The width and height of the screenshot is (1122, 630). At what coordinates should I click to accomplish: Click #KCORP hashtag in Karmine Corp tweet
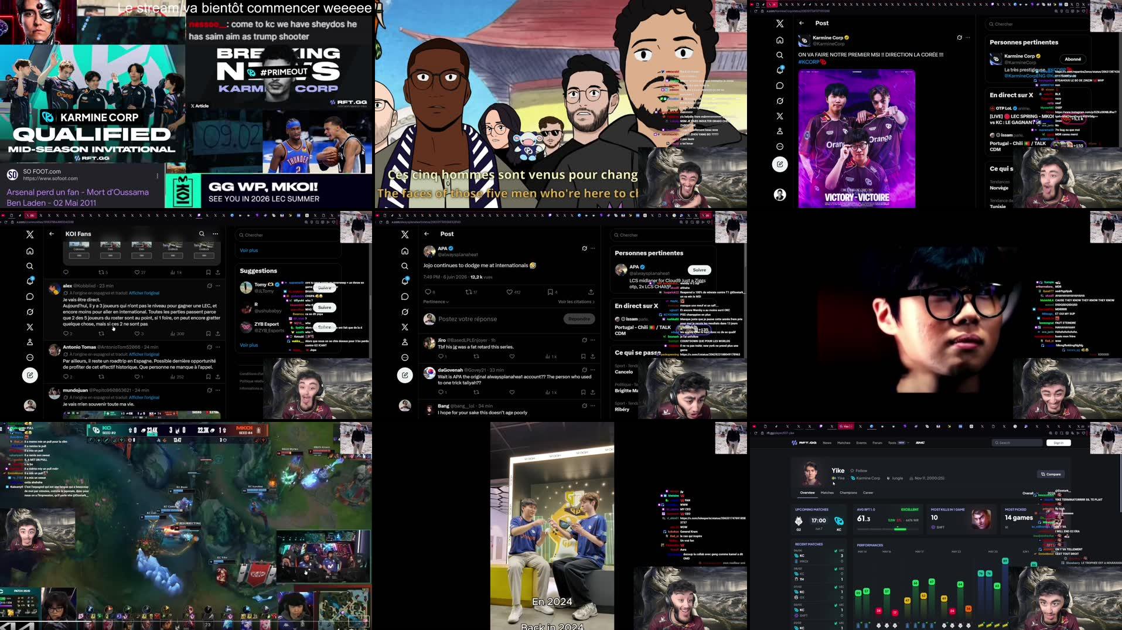[809, 62]
